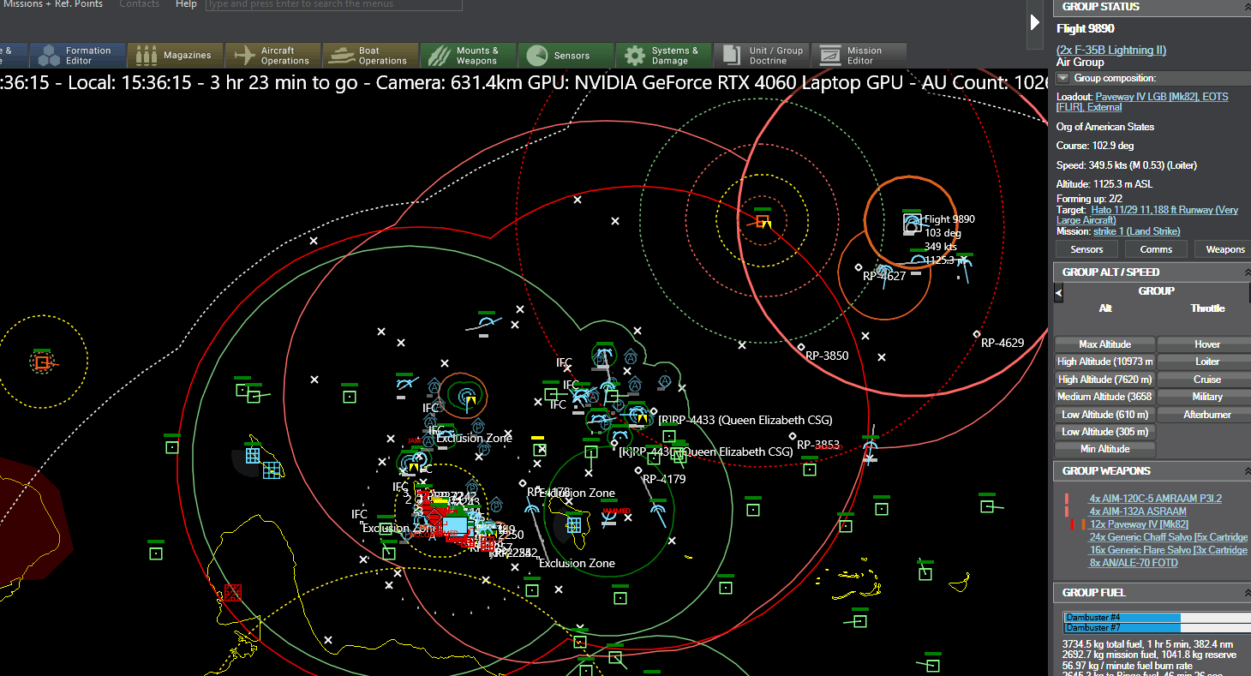This screenshot has height=676, width=1251.
Task: Click the menu search input field
Action: coord(334,4)
